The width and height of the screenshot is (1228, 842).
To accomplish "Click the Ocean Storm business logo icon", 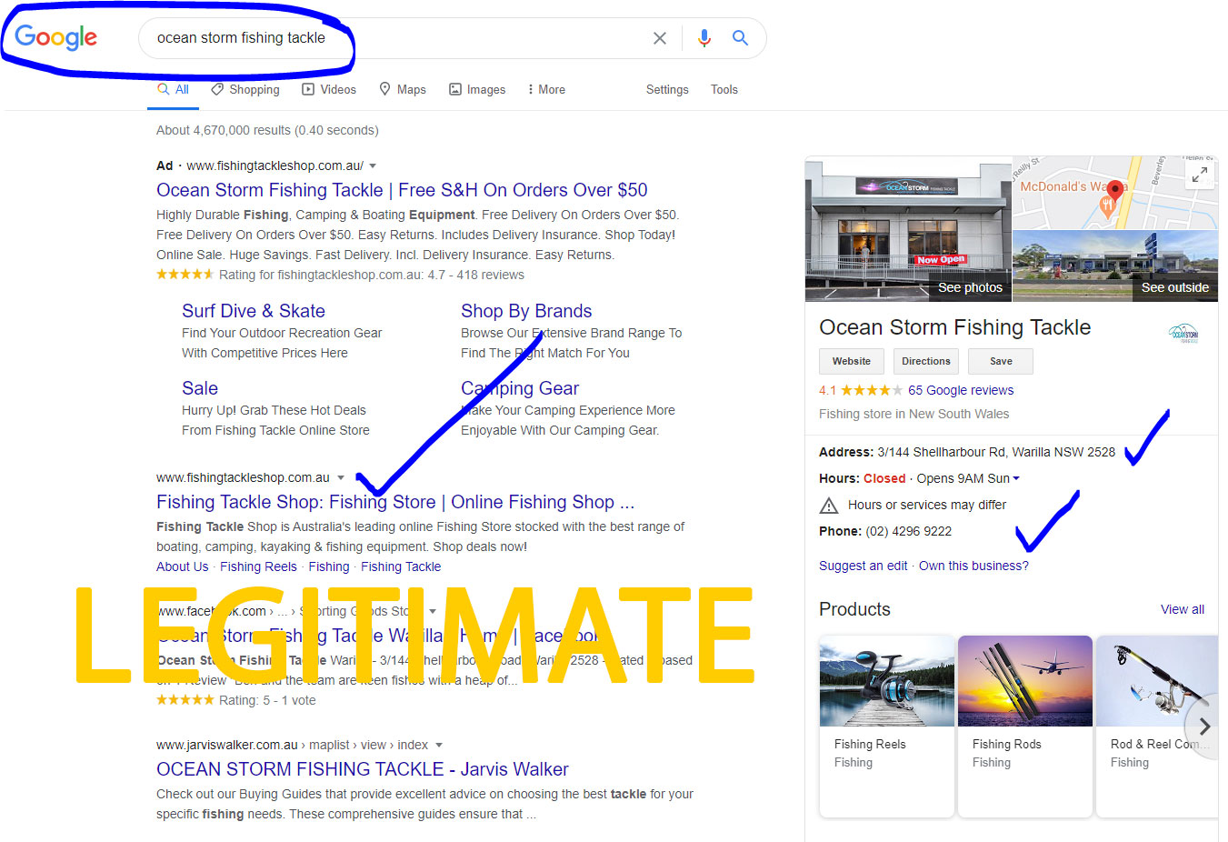I will [x=1183, y=334].
